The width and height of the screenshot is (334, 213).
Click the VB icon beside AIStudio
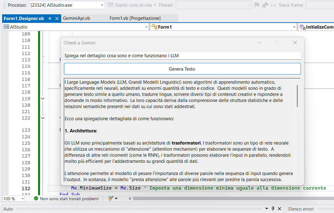coord(6,27)
